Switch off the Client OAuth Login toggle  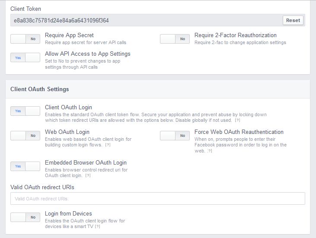click(25, 111)
